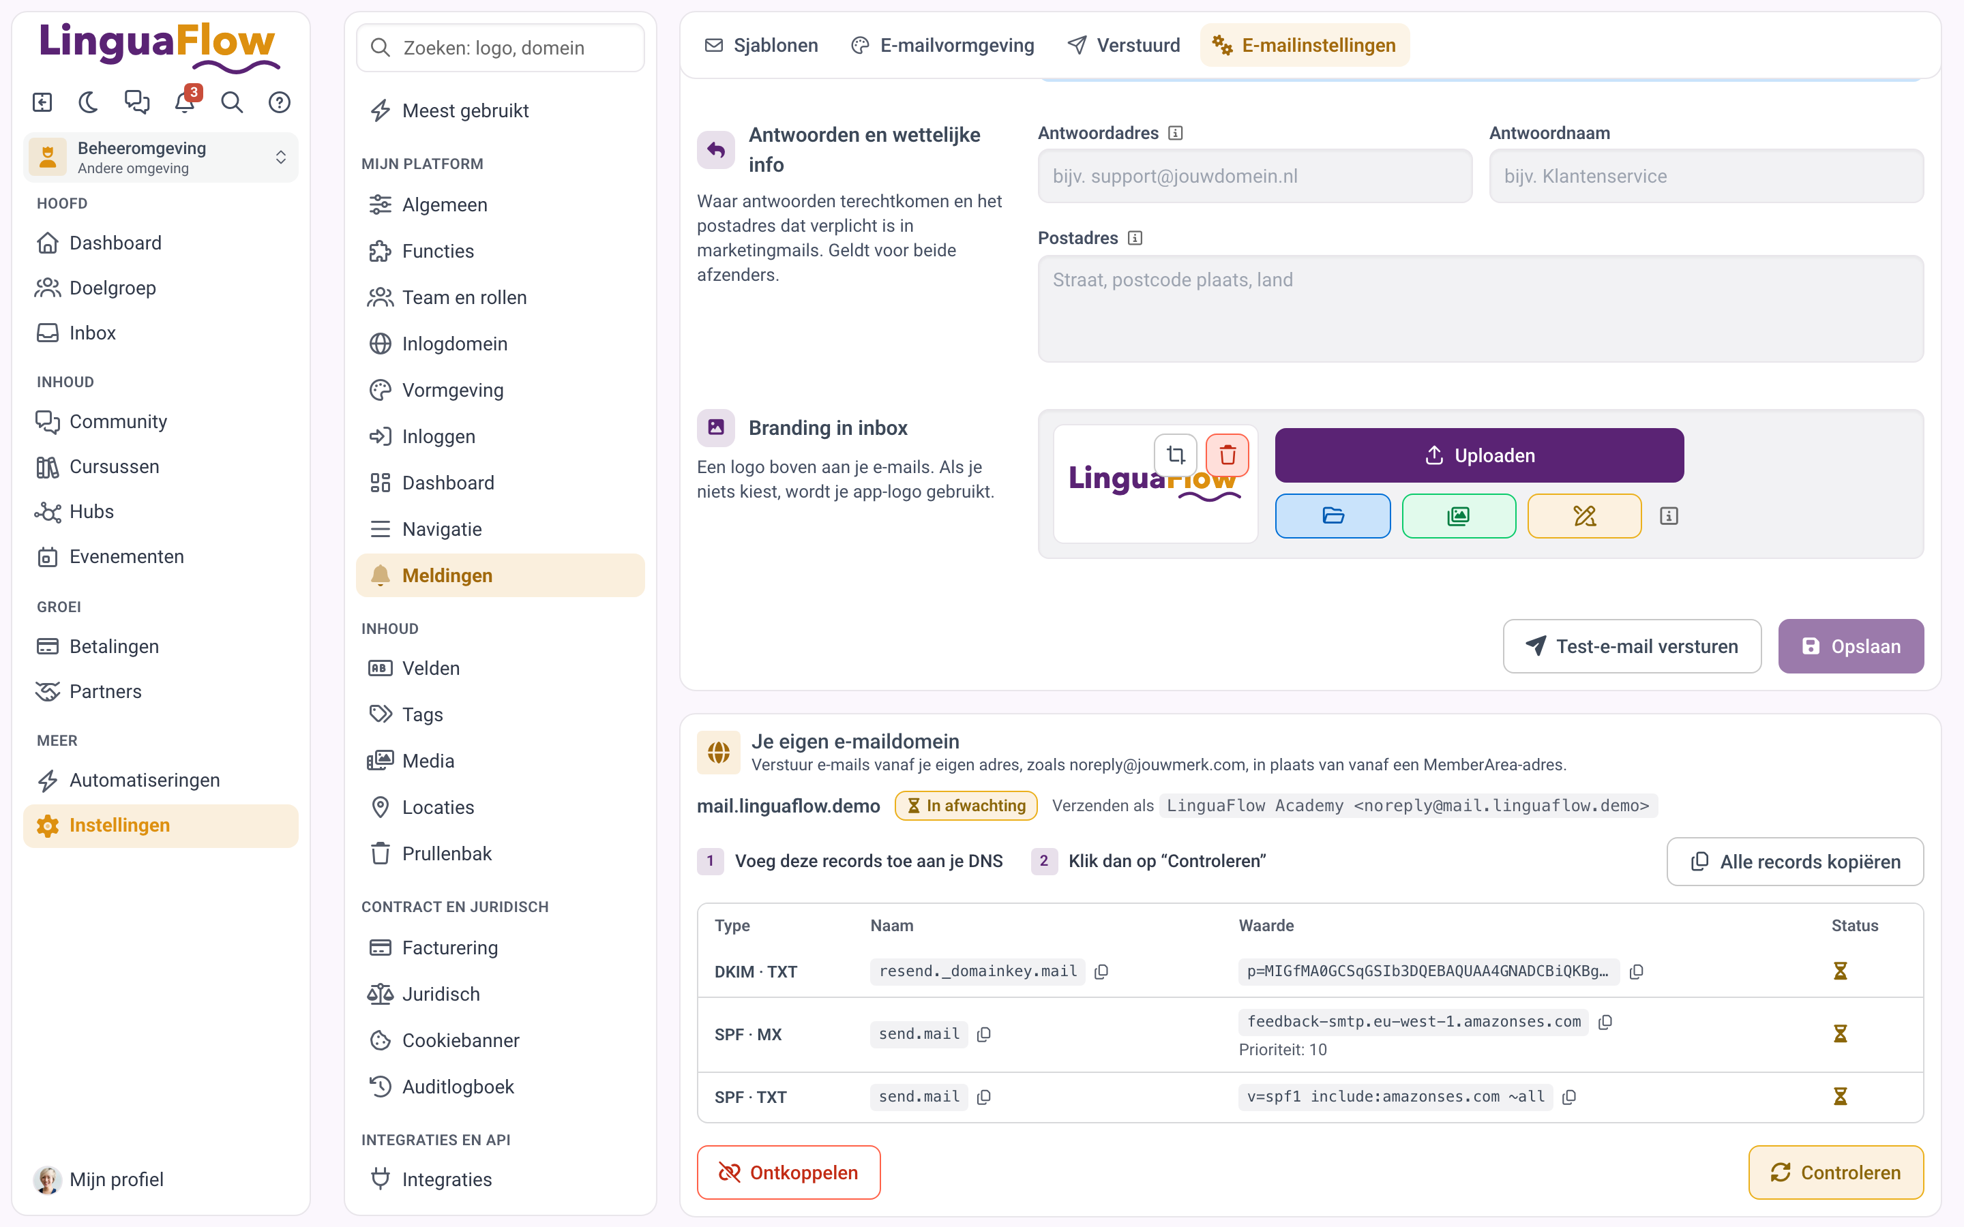The image size is (1964, 1227).
Task: Click the Antwoordnaam input field
Action: point(1706,176)
